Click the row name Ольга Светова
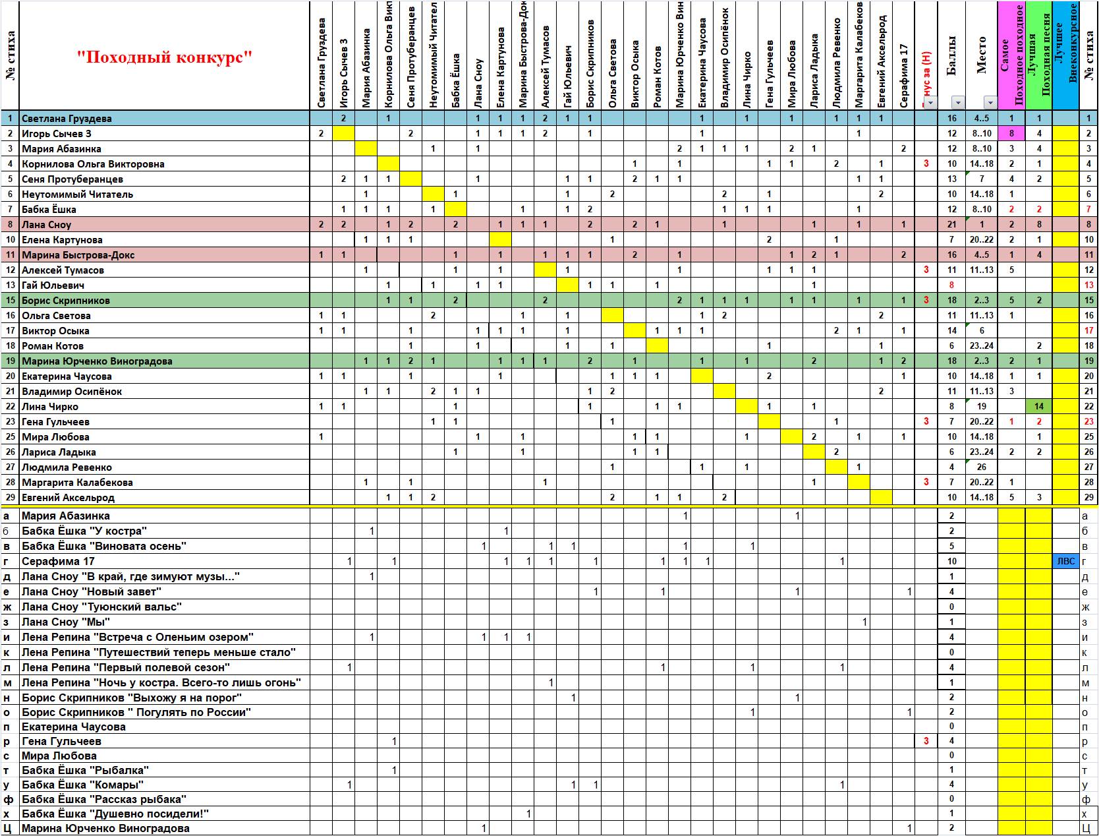 click(x=55, y=316)
